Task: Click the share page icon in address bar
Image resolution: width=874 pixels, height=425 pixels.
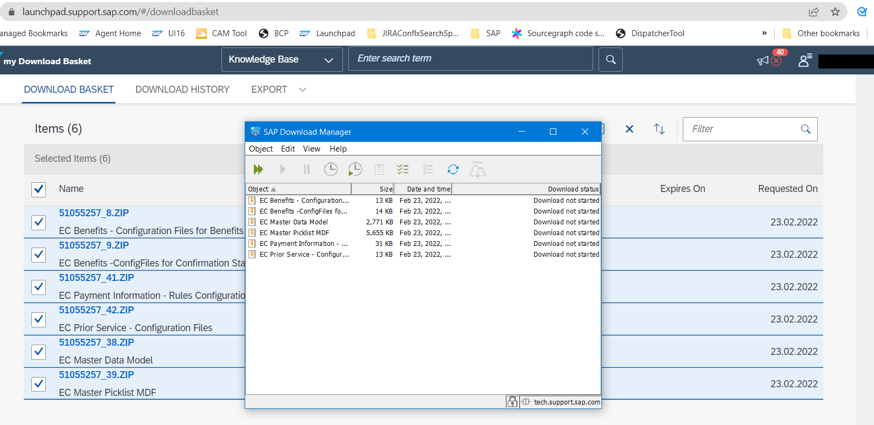Action: tap(814, 12)
